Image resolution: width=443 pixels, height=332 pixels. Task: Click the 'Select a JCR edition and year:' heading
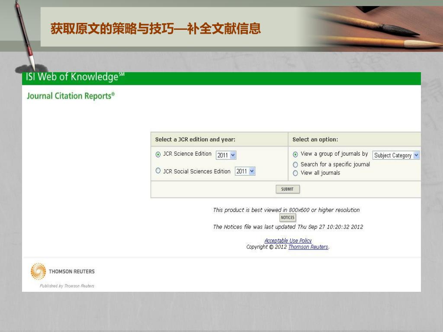(x=195, y=140)
